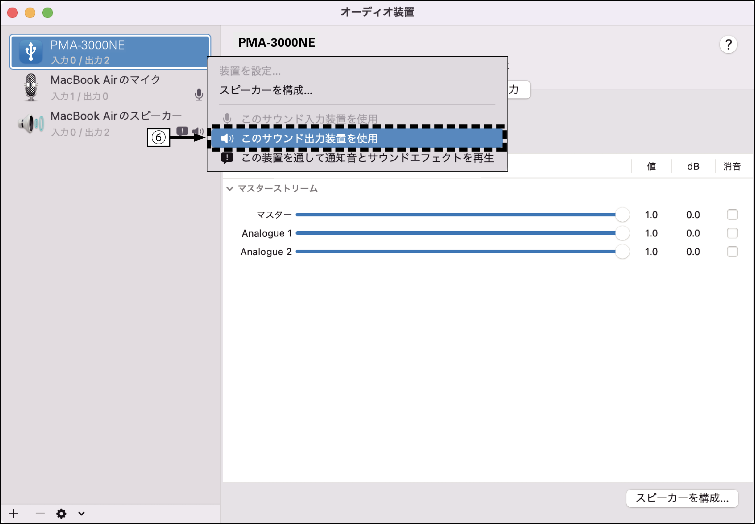This screenshot has height=524, width=755.
Task: Click the マスター volume slider knob
Action: tap(622, 215)
